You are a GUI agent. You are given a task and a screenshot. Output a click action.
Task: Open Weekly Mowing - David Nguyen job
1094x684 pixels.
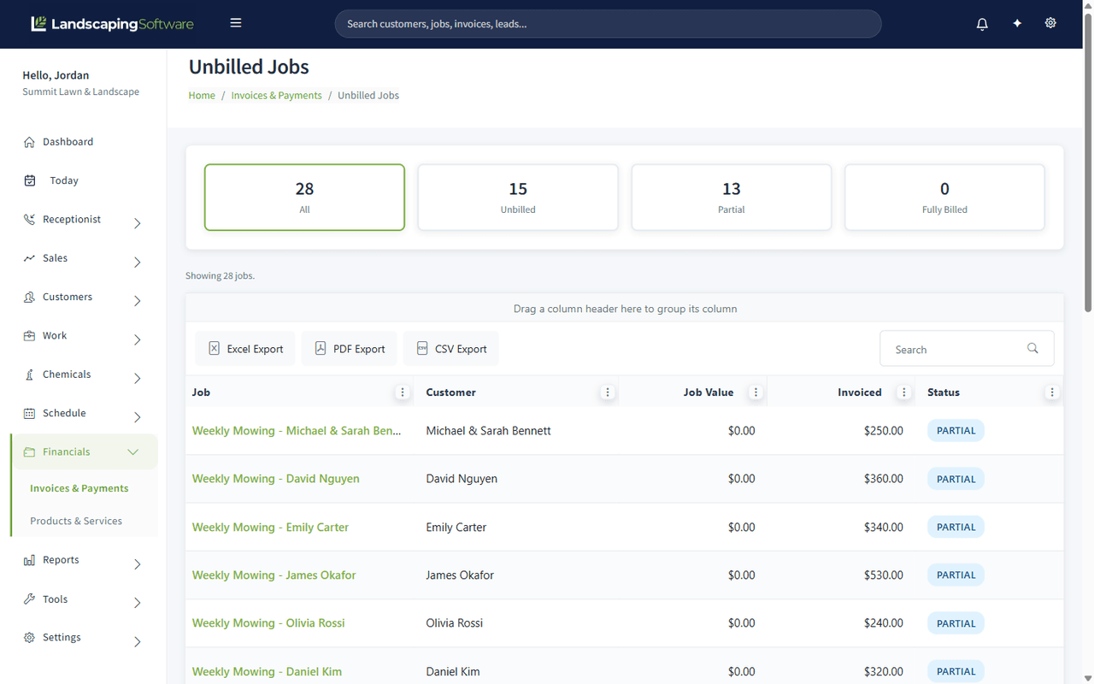275,479
